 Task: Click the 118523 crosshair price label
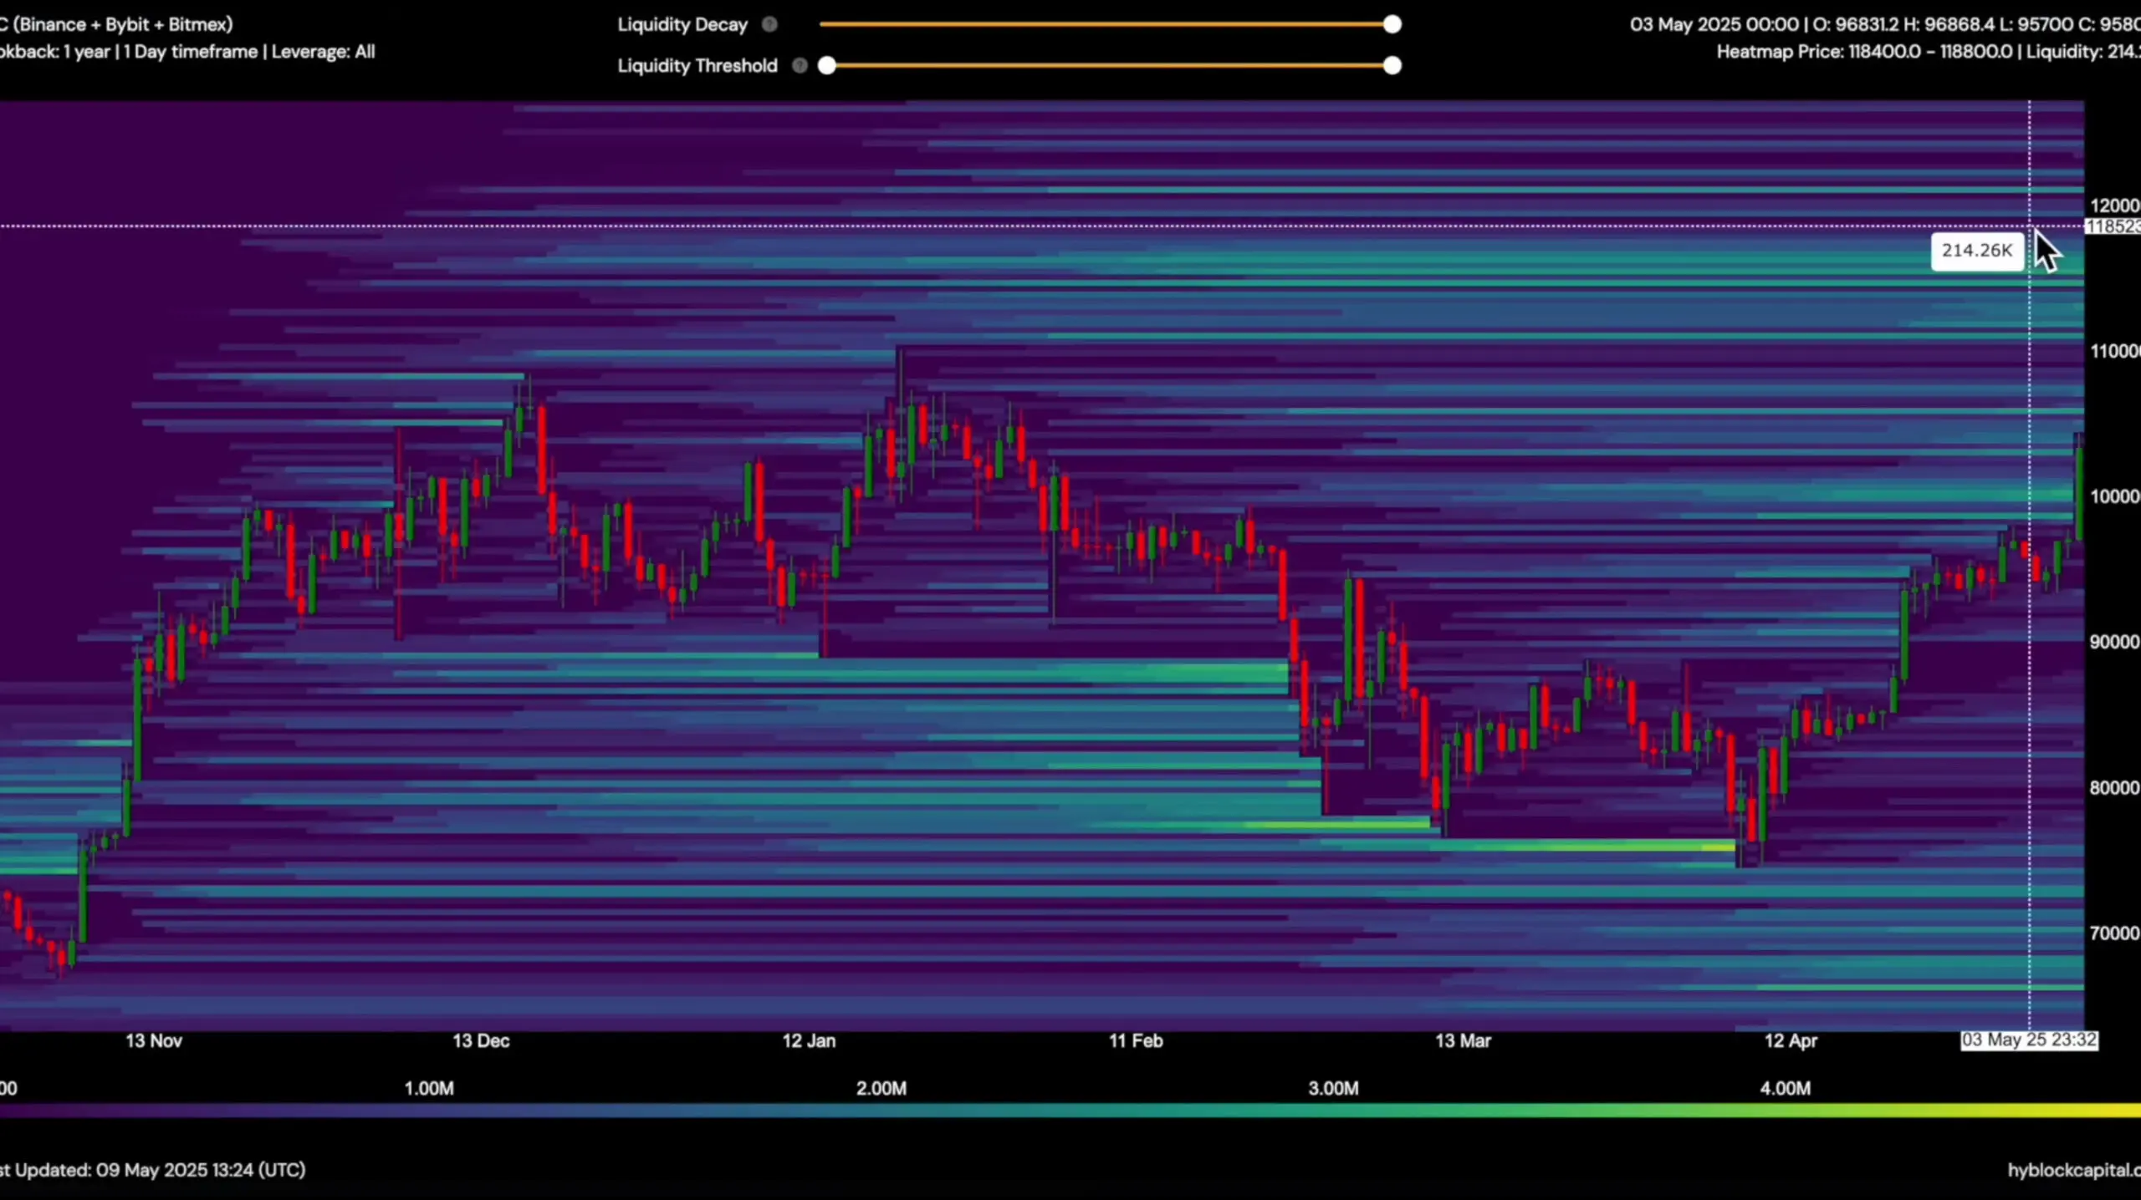(2112, 226)
